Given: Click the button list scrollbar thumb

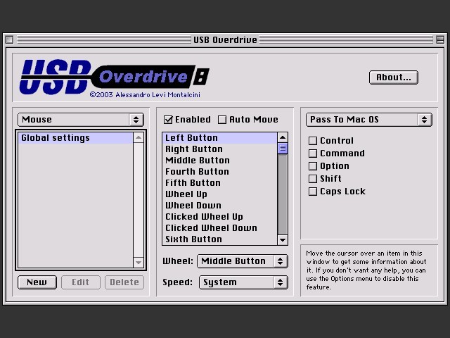Looking at the screenshot, I should tap(283, 149).
